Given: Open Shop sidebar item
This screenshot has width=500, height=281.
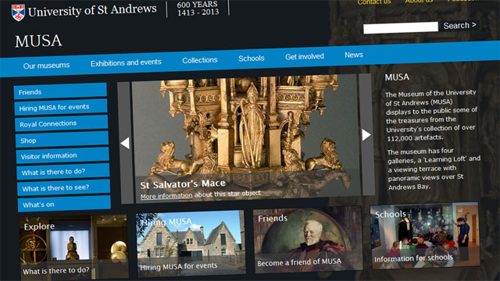Looking at the screenshot, I should [62, 140].
